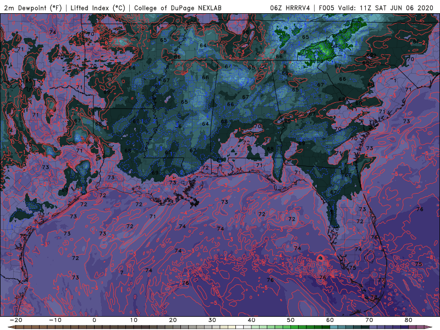The height and width of the screenshot is (330, 440).
Task: Click the '50' color scale label
Action: [x=291, y=320]
